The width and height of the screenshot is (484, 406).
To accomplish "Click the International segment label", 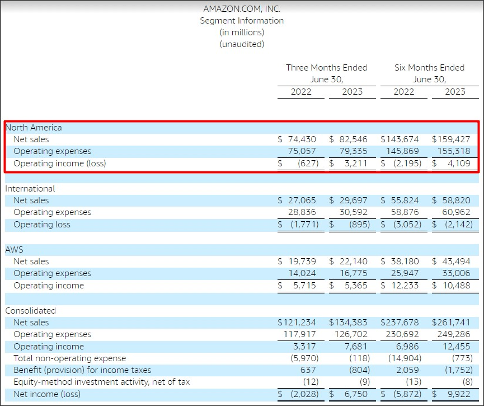I will 30,188.
